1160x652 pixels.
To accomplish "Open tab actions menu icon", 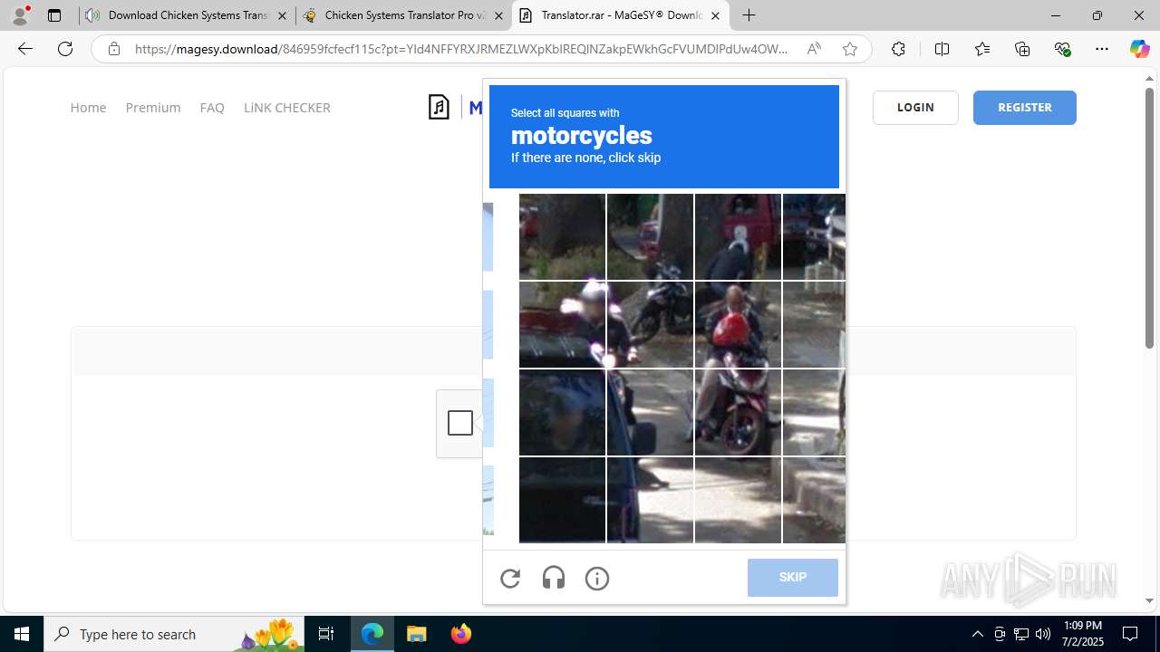I will 54,15.
